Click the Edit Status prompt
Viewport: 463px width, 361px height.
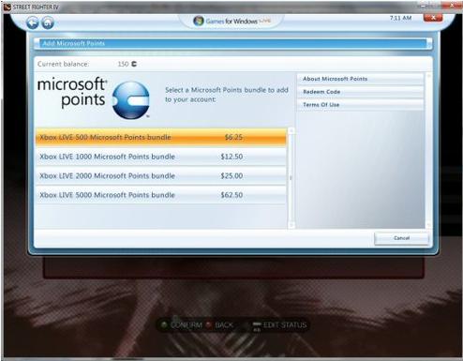pyautogui.click(x=279, y=325)
